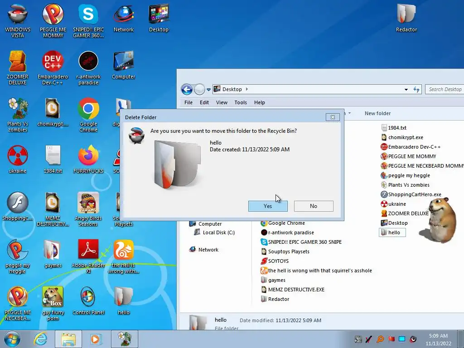464x348 pixels.
Task: Select hello folder in Explorer file list
Action: click(392, 232)
